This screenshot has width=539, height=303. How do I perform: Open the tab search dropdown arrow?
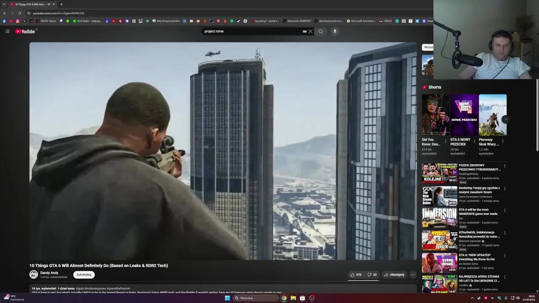(4, 4)
